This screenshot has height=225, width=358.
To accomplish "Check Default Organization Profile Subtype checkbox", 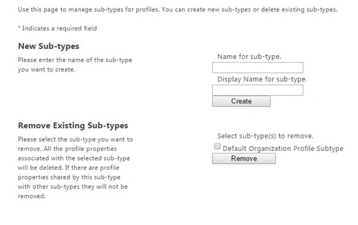I will pyautogui.click(x=217, y=146).
